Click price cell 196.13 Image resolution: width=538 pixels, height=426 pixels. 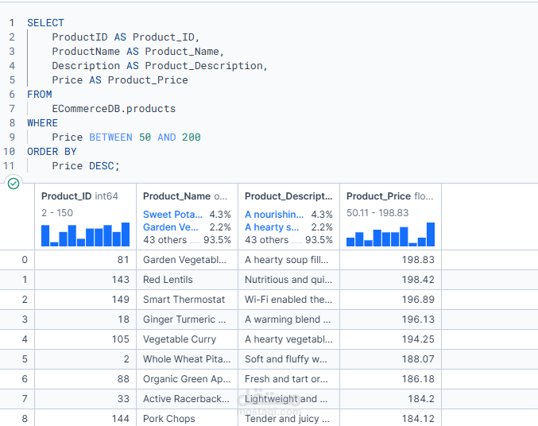[418, 319]
